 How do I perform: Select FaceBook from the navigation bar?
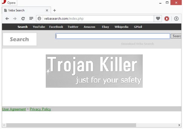click(56, 27)
